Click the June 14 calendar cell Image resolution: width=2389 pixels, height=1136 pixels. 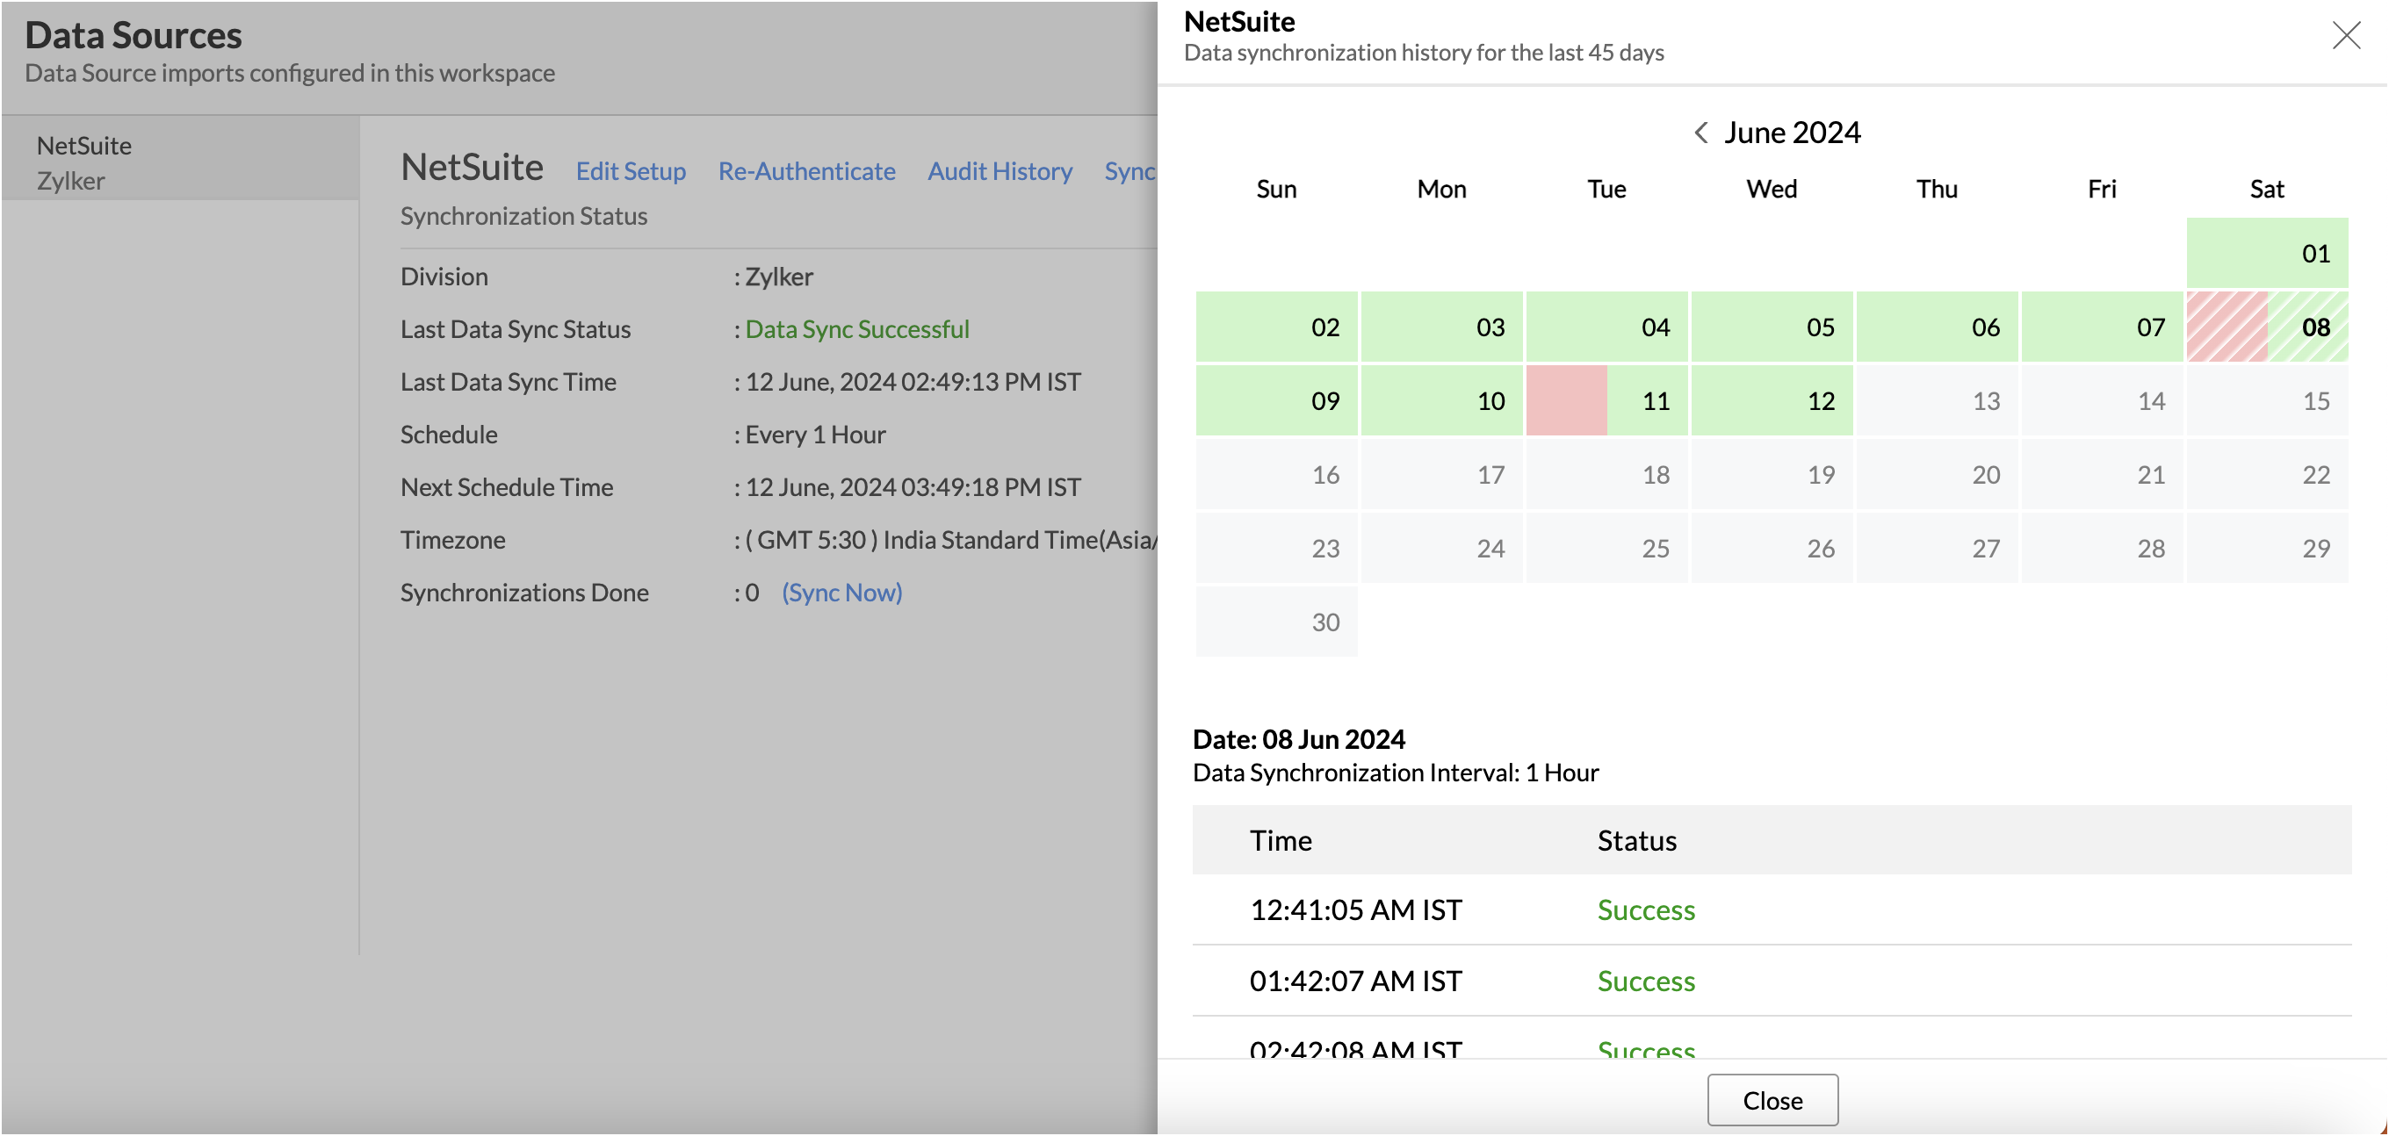pos(2102,400)
